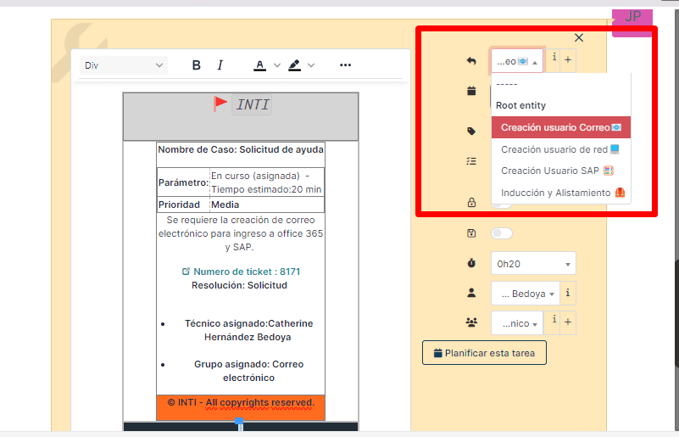Screen dimensions: 679x437
Task: Choose 'Creación usuario de red' option
Action: tap(560, 149)
